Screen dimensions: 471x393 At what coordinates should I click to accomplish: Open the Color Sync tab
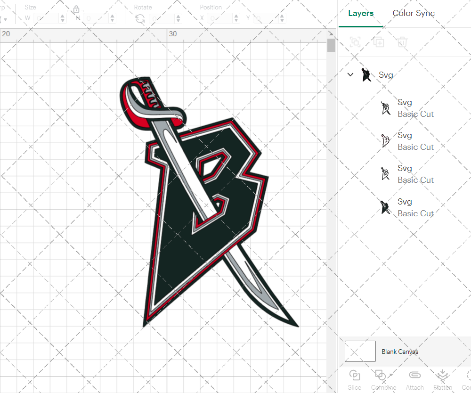pyautogui.click(x=414, y=13)
